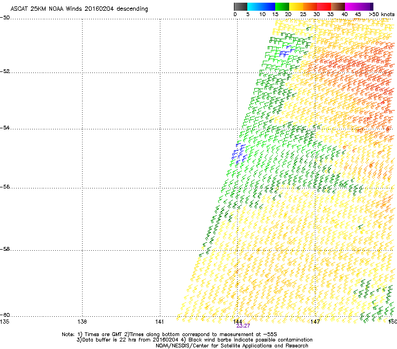Click the legend label '10'
The image size is (397, 349).
pyautogui.click(x=262, y=14)
